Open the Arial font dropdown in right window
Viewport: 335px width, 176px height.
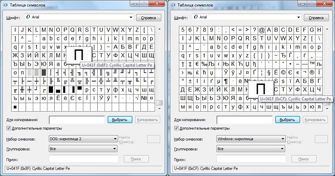coord(247,17)
